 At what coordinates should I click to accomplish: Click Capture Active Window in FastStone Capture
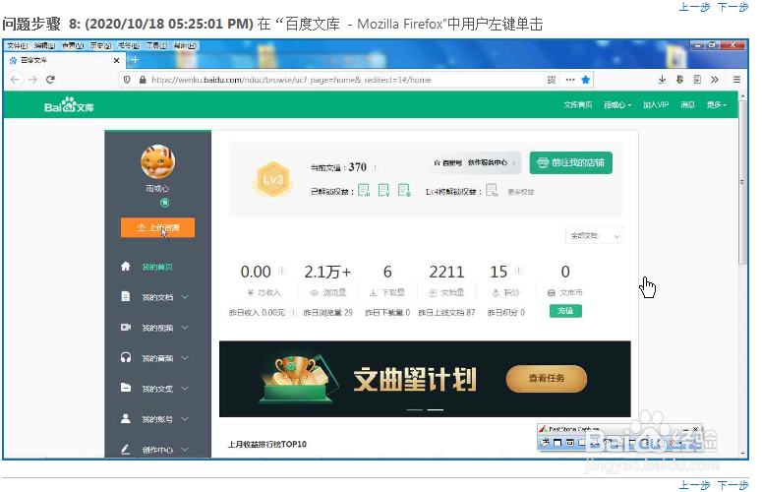(x=557, y=443)
